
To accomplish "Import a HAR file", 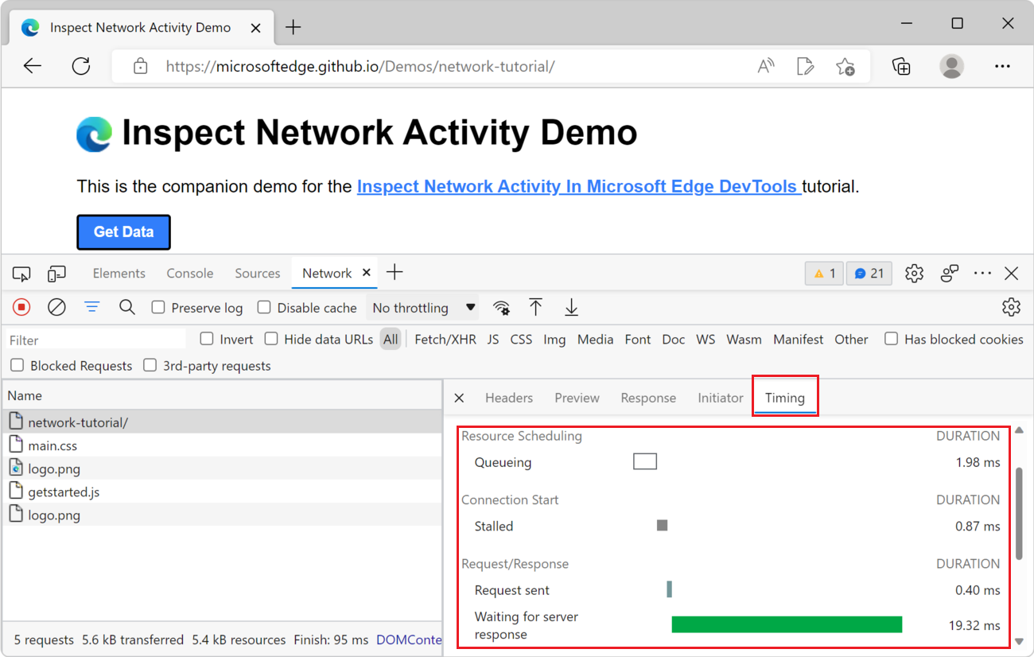I will (x=536, y=307).
